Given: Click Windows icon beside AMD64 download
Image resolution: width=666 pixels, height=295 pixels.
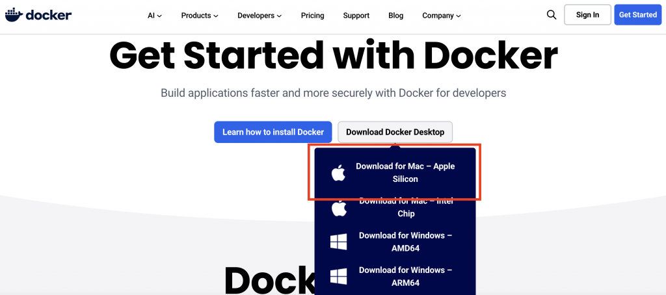Looking at the screenshot, I should tap(338, 242).
